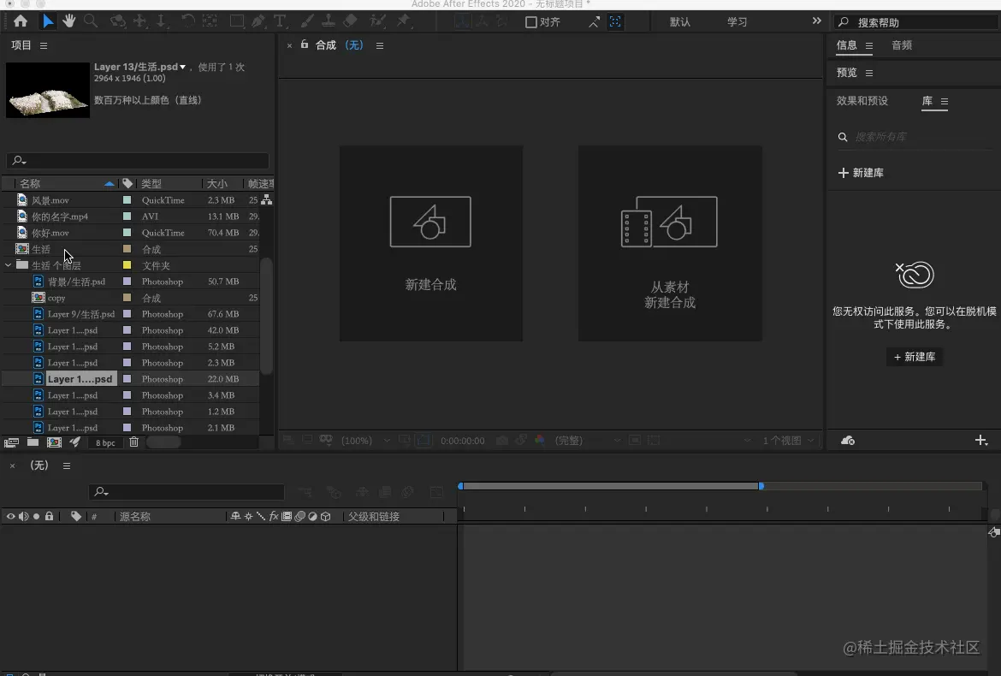Screen dimensions: 1001x676
Task: Click the + 新建库 button below offline message
Action: click(915, 357)
